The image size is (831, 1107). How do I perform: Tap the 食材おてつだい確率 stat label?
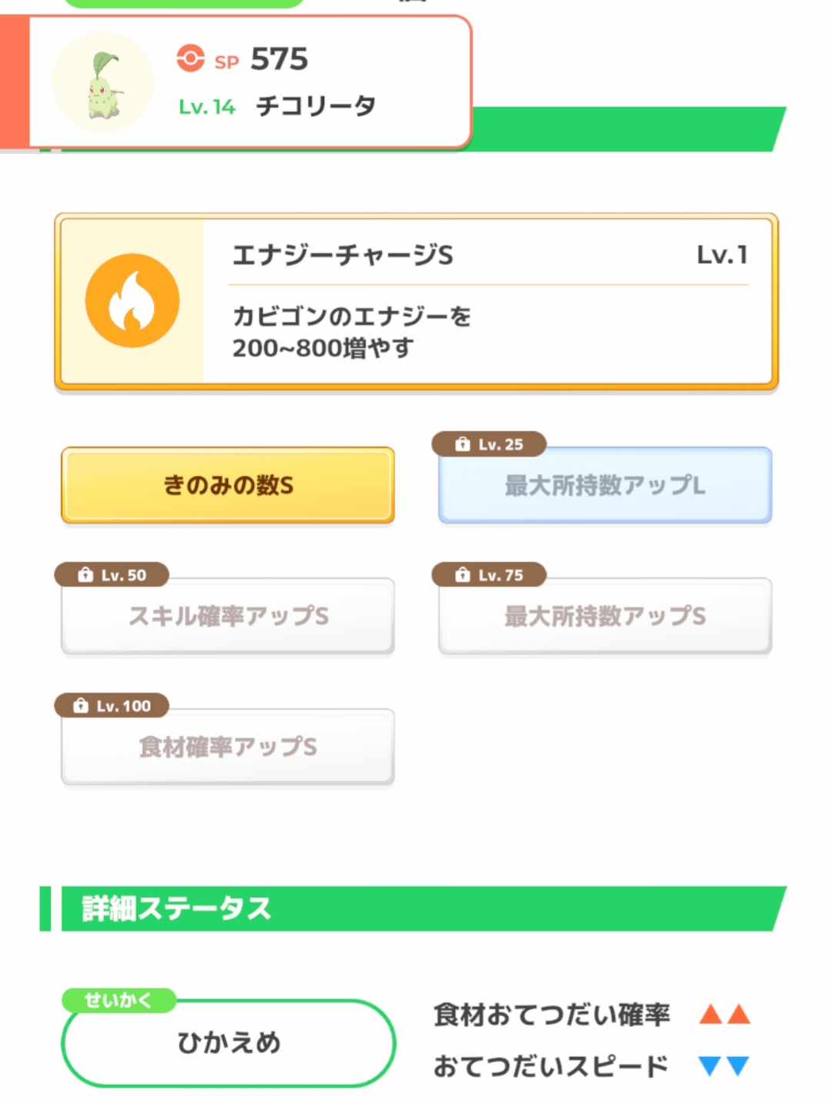(x=551, y=1015)
